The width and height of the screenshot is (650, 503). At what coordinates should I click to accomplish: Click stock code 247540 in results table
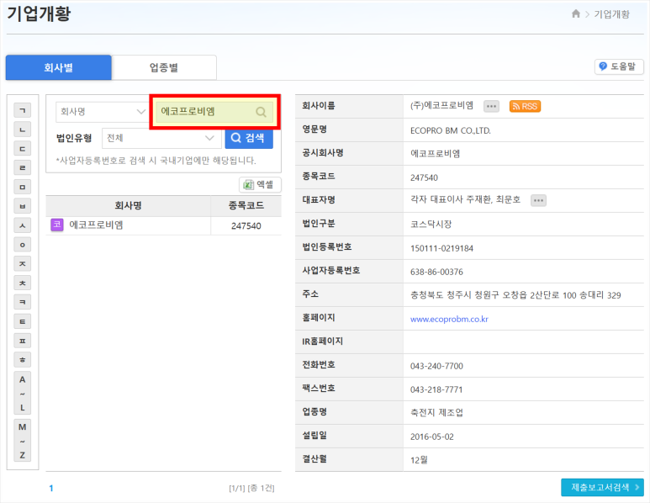coord(246,226)
